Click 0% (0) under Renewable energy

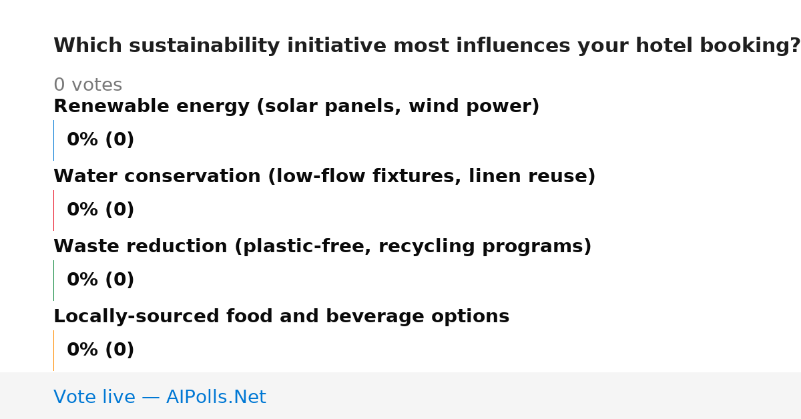(x=100, y=140)
